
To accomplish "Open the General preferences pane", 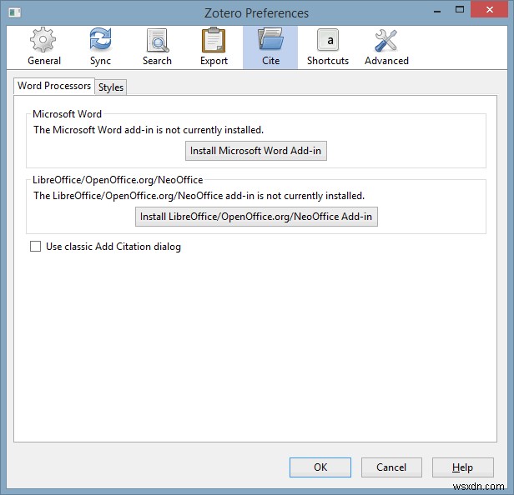I will tap(44, 47).
